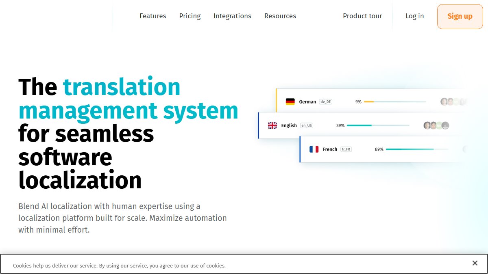Click the orange Sign up button

460,17
